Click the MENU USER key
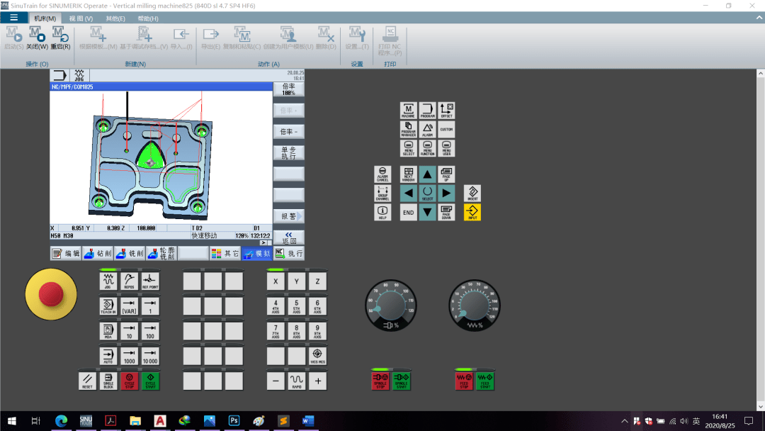Screen dimensions: 765x431 446,148
